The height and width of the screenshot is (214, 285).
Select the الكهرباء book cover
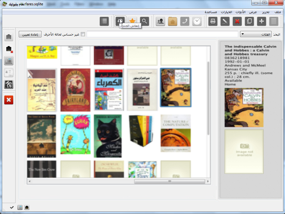(x=109, y=90)
